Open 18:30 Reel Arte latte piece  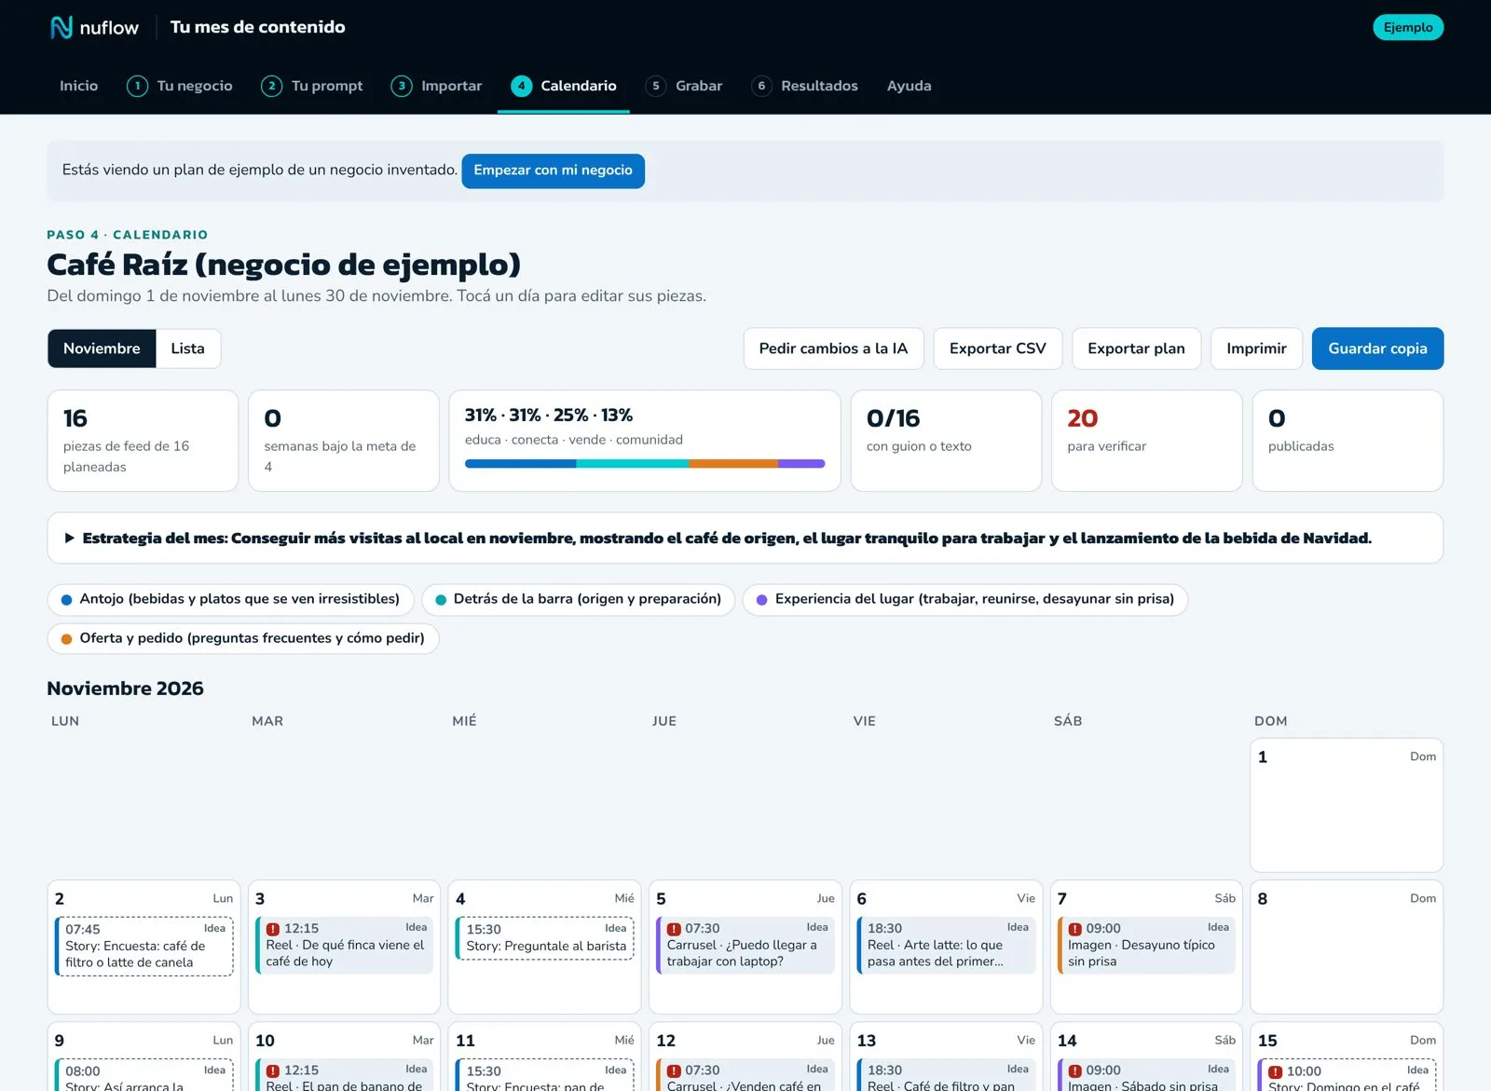pos(946,945)
